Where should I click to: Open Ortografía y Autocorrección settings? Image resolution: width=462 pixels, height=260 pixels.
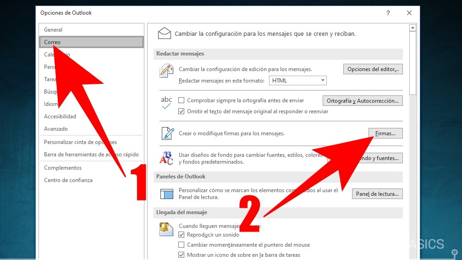pyautogui.click(x=363, y=101)
